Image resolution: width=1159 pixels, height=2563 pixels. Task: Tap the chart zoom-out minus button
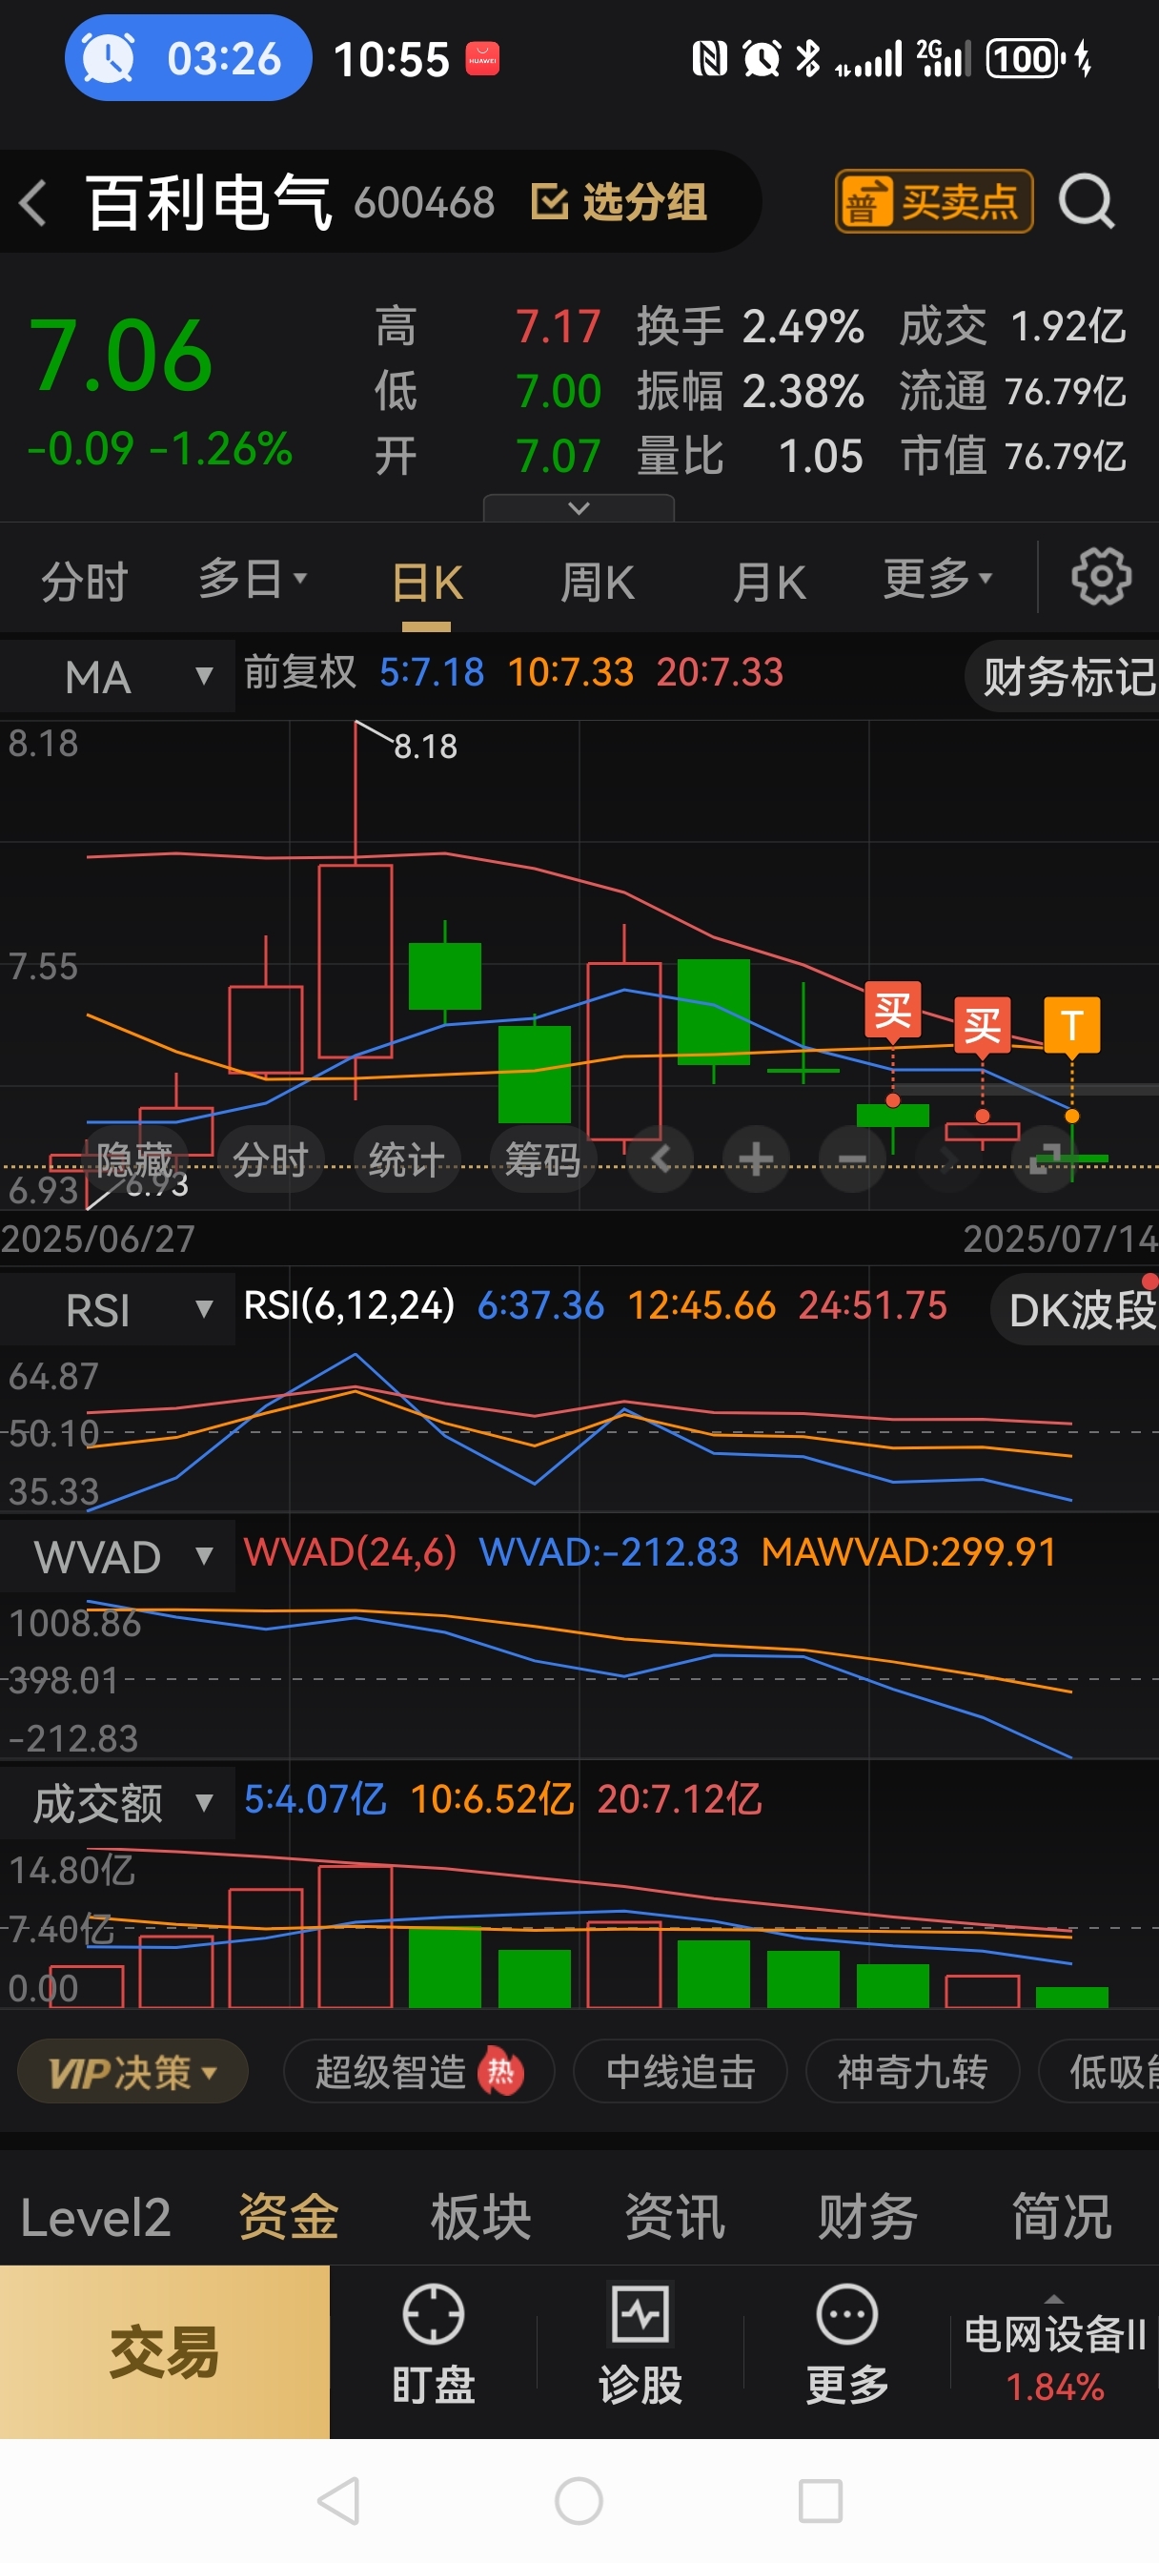[x=851, y=1159]
